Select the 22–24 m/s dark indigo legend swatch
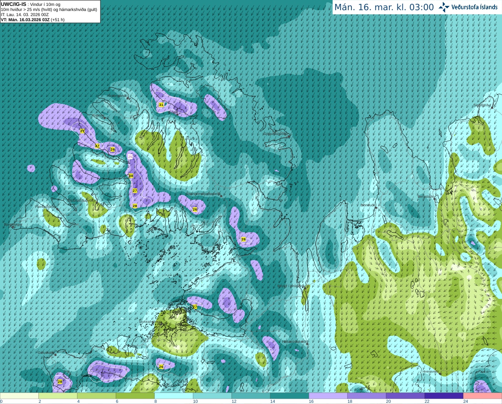This screenshot has width=502, height=404. pyautogui.click(x=444, y=396)
